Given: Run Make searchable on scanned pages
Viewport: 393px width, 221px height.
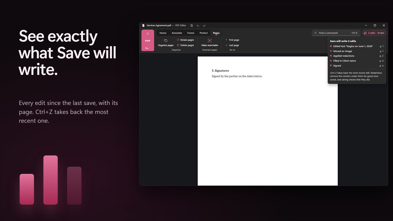Looking at the screenshot, I should coord(210,43).
